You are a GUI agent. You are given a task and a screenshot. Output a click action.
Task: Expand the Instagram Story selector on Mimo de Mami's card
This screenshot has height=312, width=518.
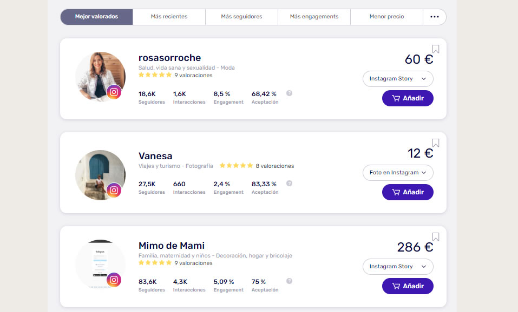398,267
